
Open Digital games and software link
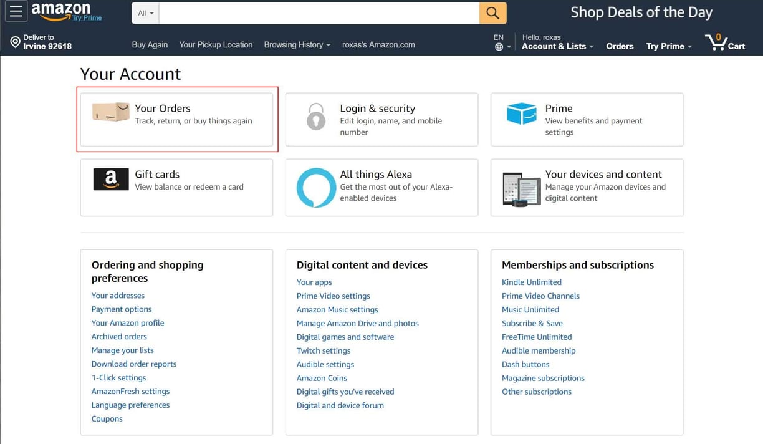coord(345,337)
